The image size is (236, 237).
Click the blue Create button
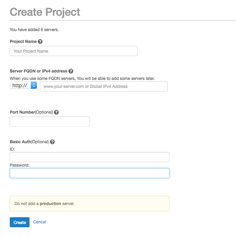[x=20, y=222]
